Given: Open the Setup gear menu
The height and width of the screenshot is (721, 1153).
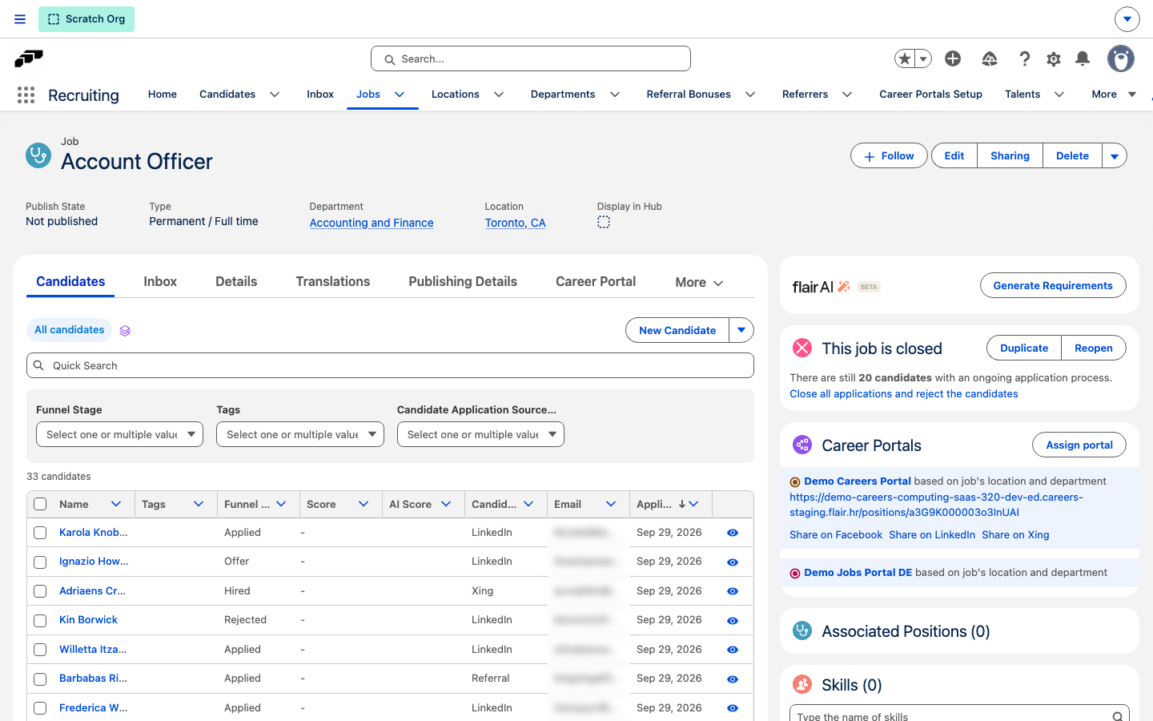Looking at the screenshot, I should [1054, 58].
